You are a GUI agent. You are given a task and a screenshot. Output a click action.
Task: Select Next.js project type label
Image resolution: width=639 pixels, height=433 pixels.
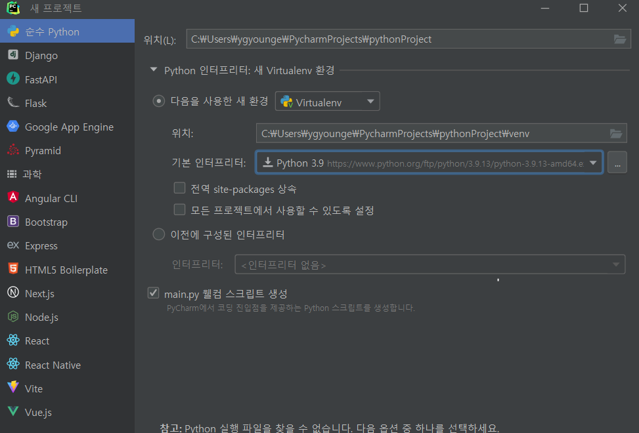click(x=39, y=293)
